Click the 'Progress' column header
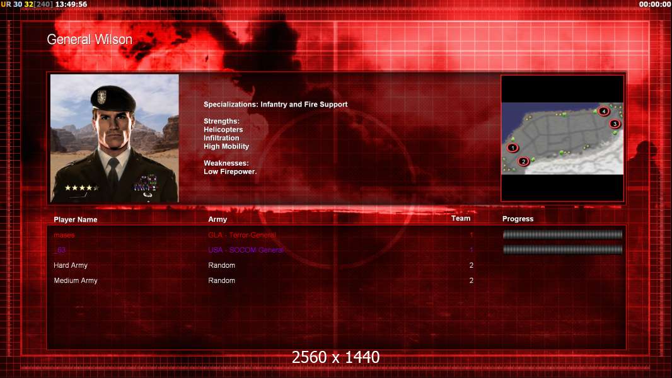Image resolution: width=672 pixels, height=378 pixels. click(518, 219)
